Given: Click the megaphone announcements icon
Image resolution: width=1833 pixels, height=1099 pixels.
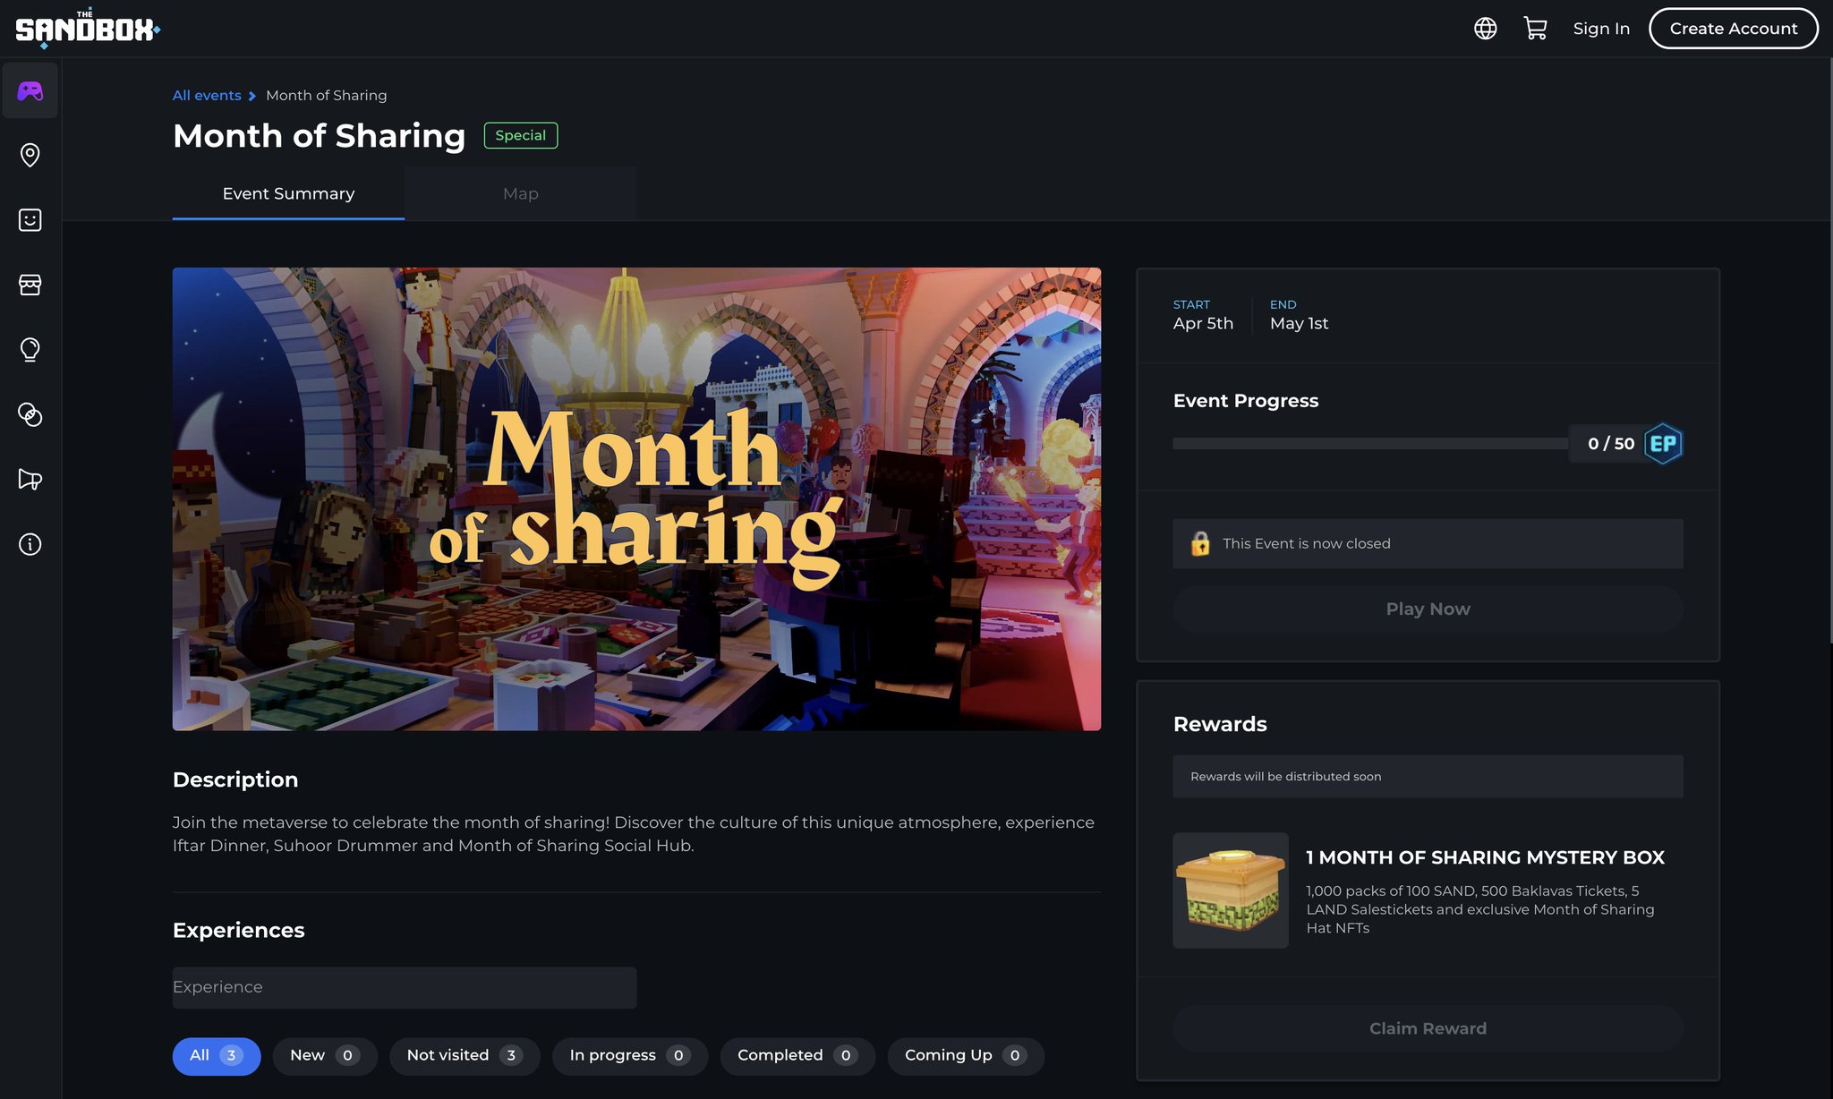Looking at the screenshot, I should [x=30, y=480].
